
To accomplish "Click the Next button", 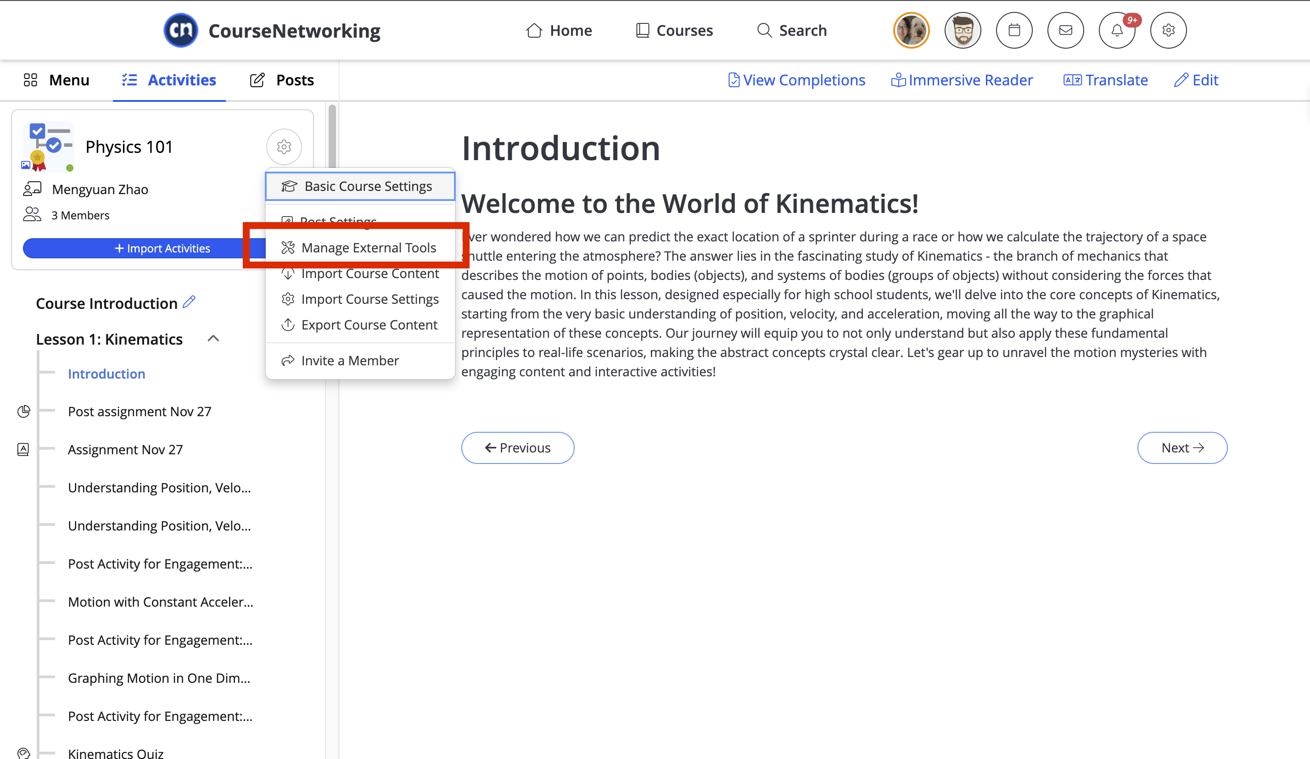I will pos(1182,447).
